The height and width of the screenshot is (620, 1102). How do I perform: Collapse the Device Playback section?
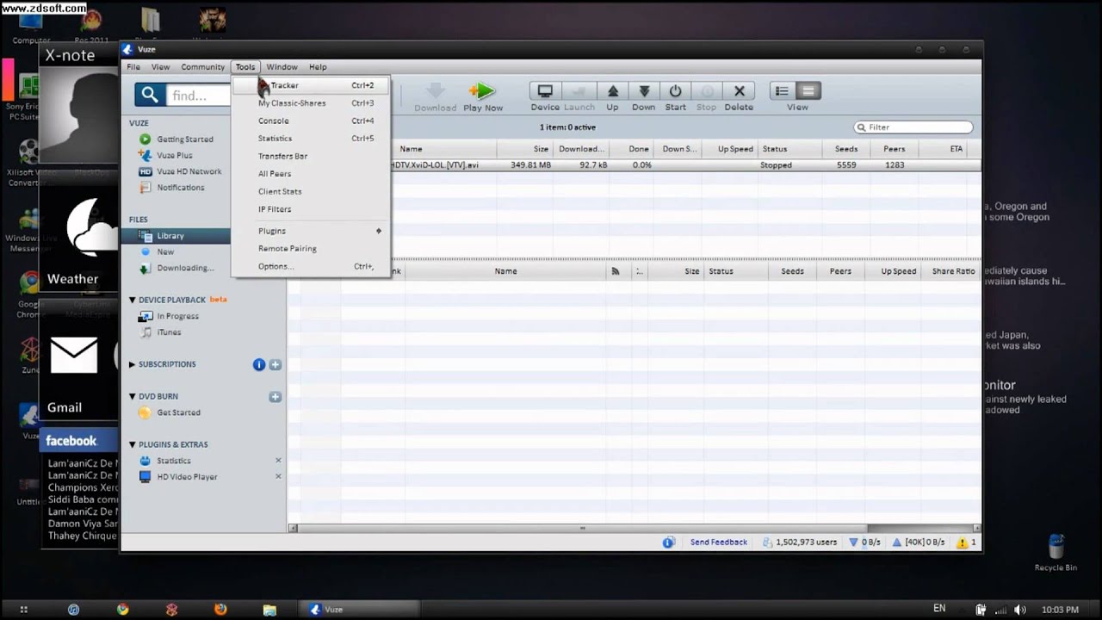133,300
